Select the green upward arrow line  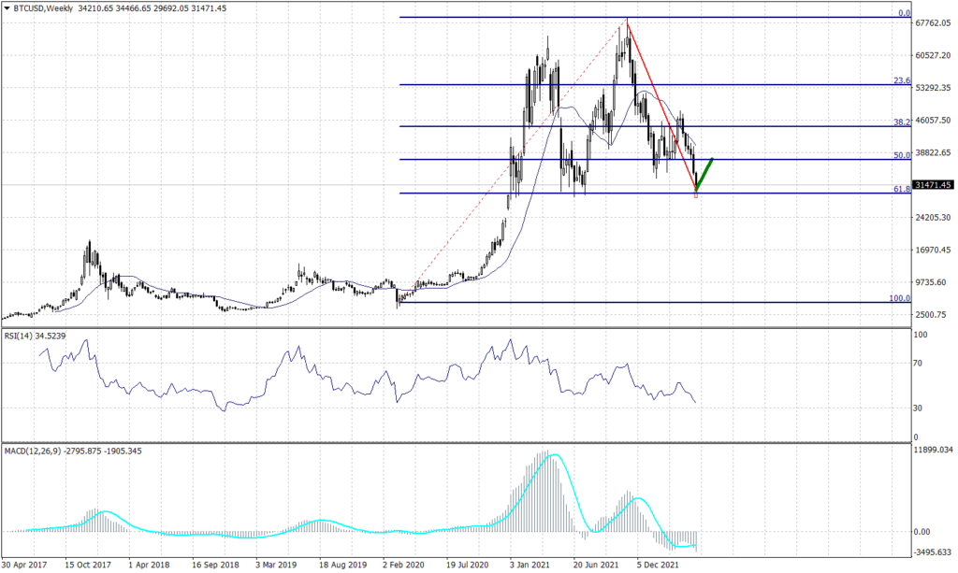pos(704,172)
